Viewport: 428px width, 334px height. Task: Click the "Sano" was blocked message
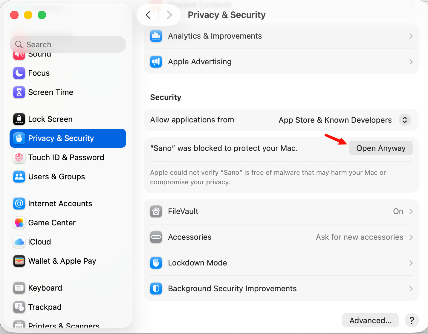(224, 148)
